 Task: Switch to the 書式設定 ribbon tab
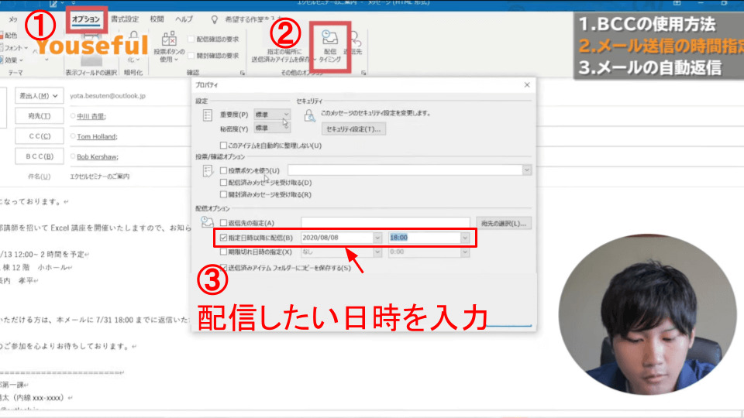pyautogui.click(x=125, y=19)
